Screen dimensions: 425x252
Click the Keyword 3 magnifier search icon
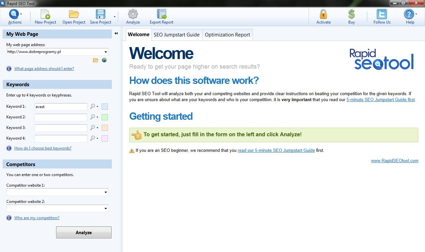click(93, 128)
